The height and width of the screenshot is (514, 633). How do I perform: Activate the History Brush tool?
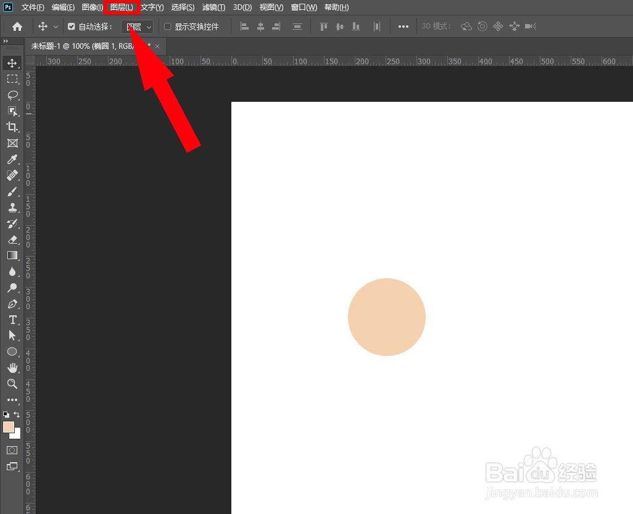pyautogui.click(x=12, y=223)
